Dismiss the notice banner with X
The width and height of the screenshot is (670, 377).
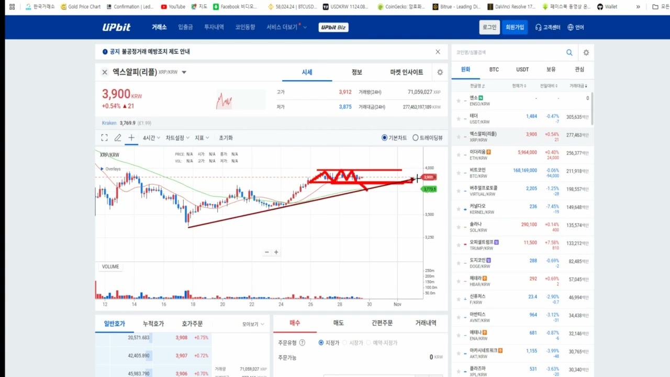click(438, 52)
